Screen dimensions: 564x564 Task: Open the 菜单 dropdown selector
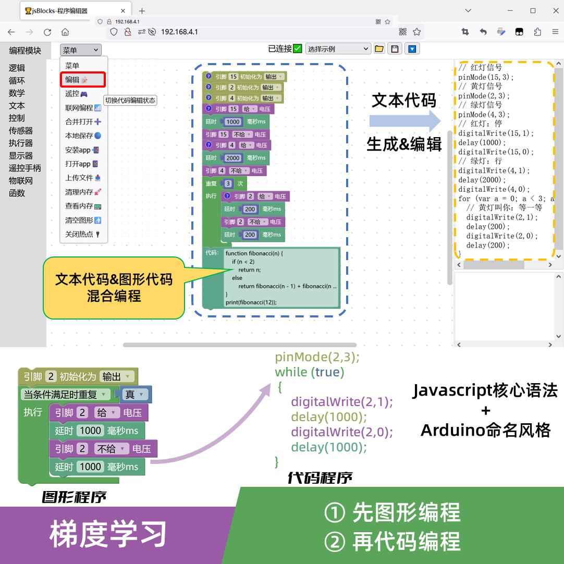tap(79, 48)
